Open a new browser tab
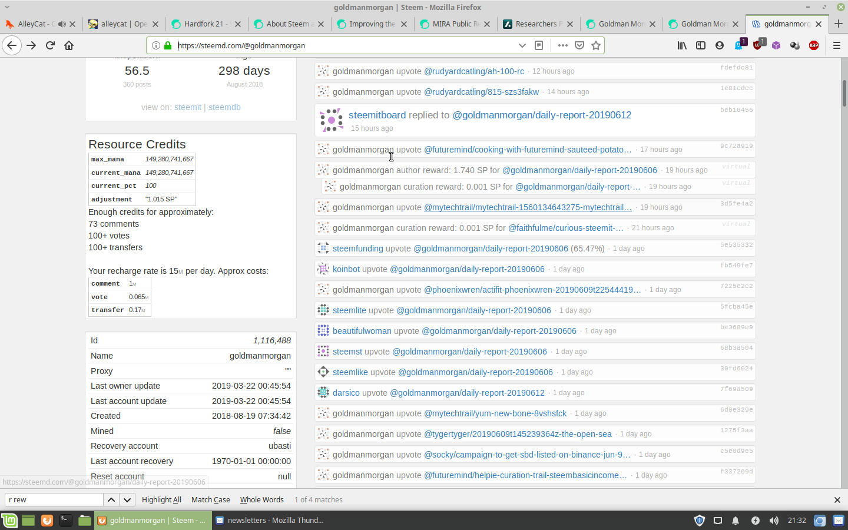This screenshot has width=848, height=530. pyautogui.click(x=839, y=24)
